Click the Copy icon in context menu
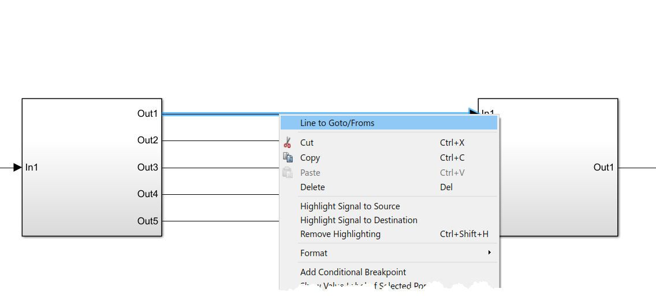The height and width of the screenshot is (296, 656). (x=288, y=158)
